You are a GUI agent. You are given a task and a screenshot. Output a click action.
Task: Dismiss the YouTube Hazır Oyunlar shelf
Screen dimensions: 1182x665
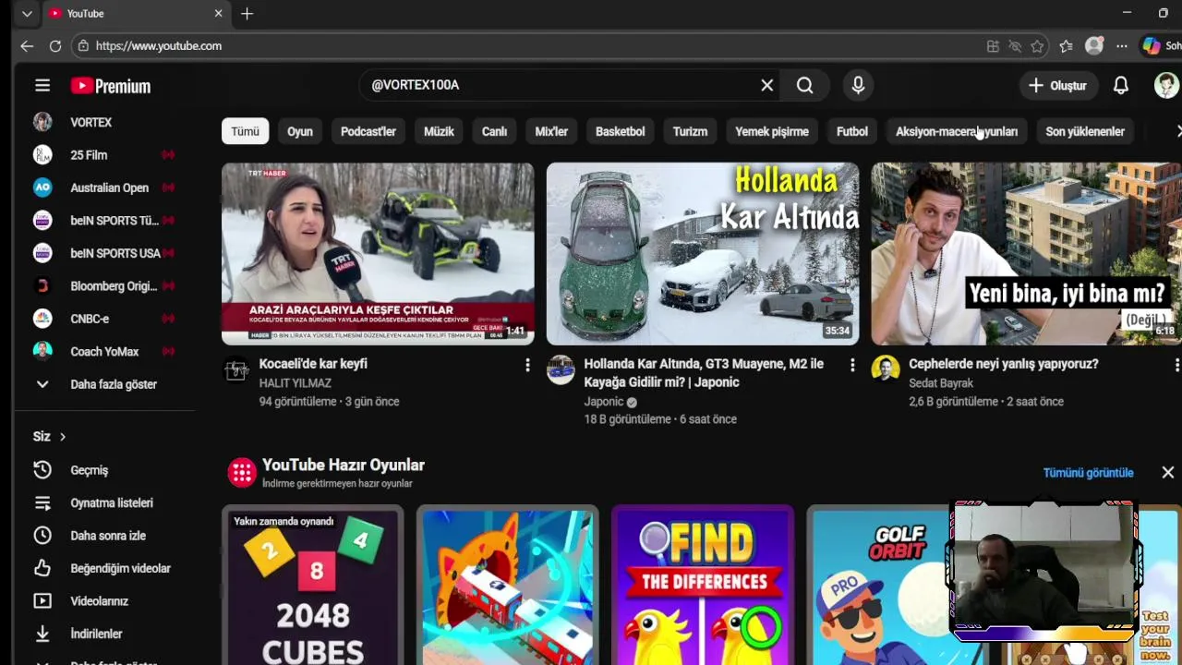coord(1167,473)
